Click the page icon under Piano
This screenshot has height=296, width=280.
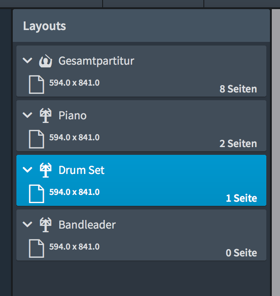36,139
